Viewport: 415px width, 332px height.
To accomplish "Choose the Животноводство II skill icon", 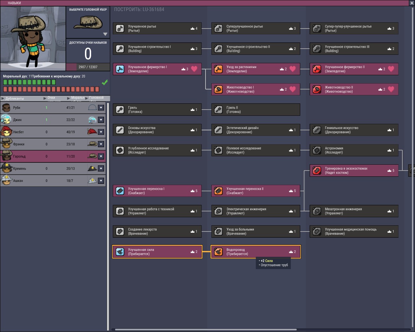I will coord(317,89).
